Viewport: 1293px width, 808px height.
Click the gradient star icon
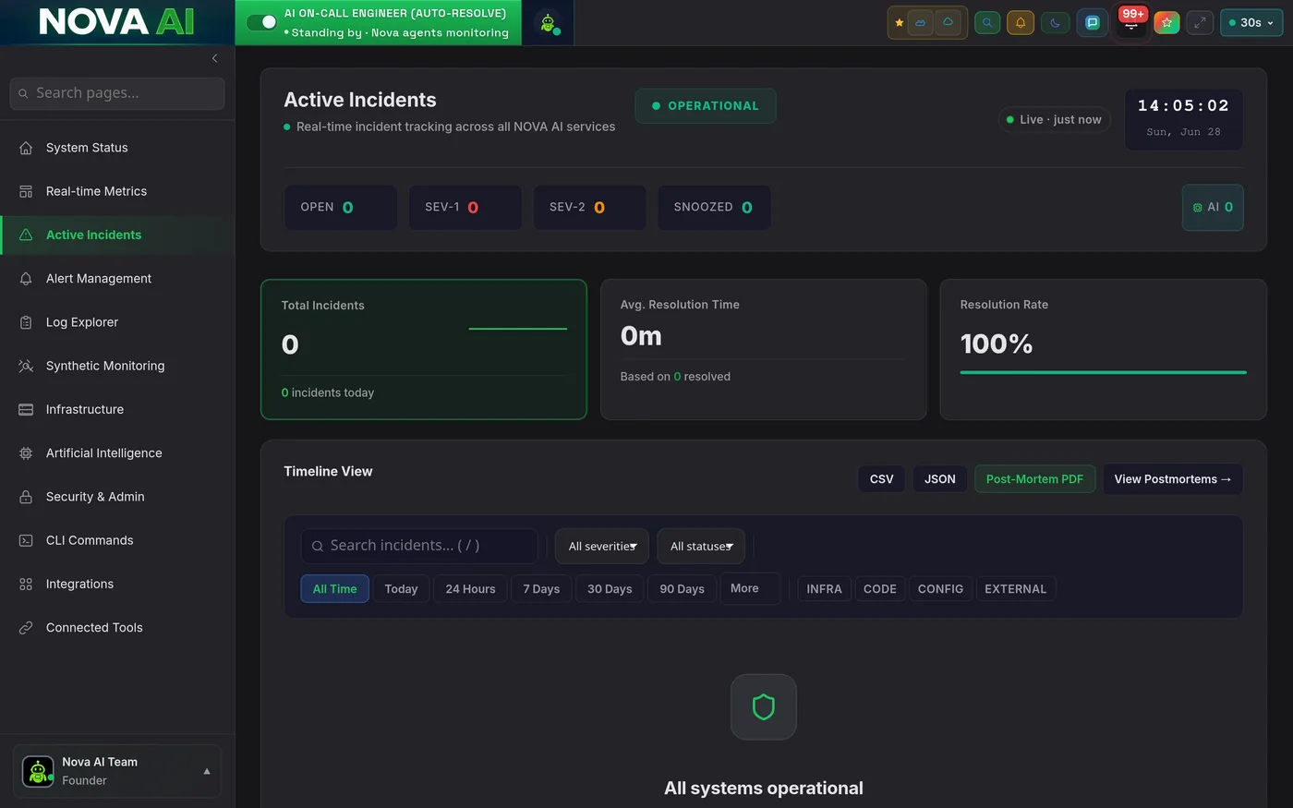[1166, 23]
